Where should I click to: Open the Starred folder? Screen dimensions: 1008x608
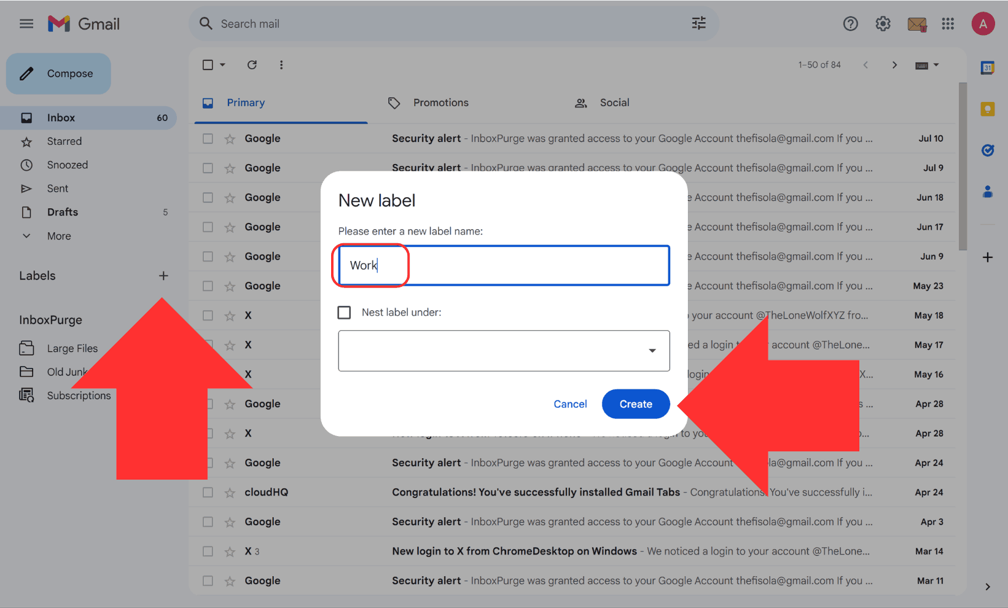click(x=88, y=141)
